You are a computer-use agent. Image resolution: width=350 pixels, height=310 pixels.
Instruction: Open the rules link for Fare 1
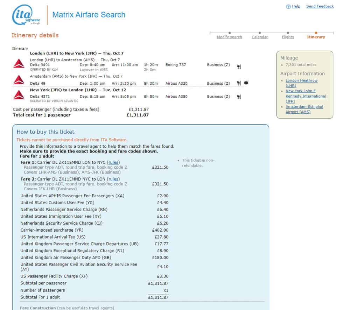pyautogui.click(x=113, y=162)
